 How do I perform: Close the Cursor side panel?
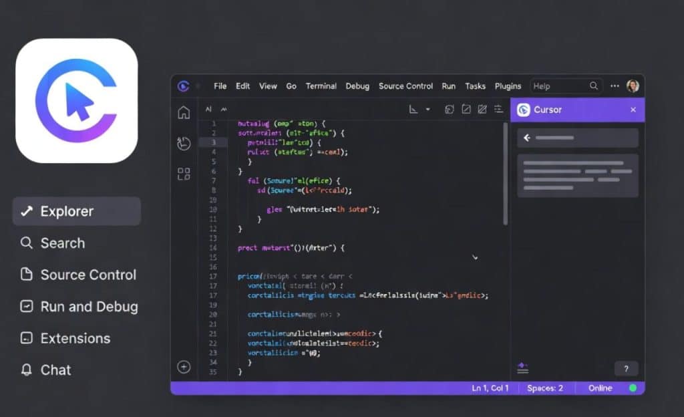633,110
